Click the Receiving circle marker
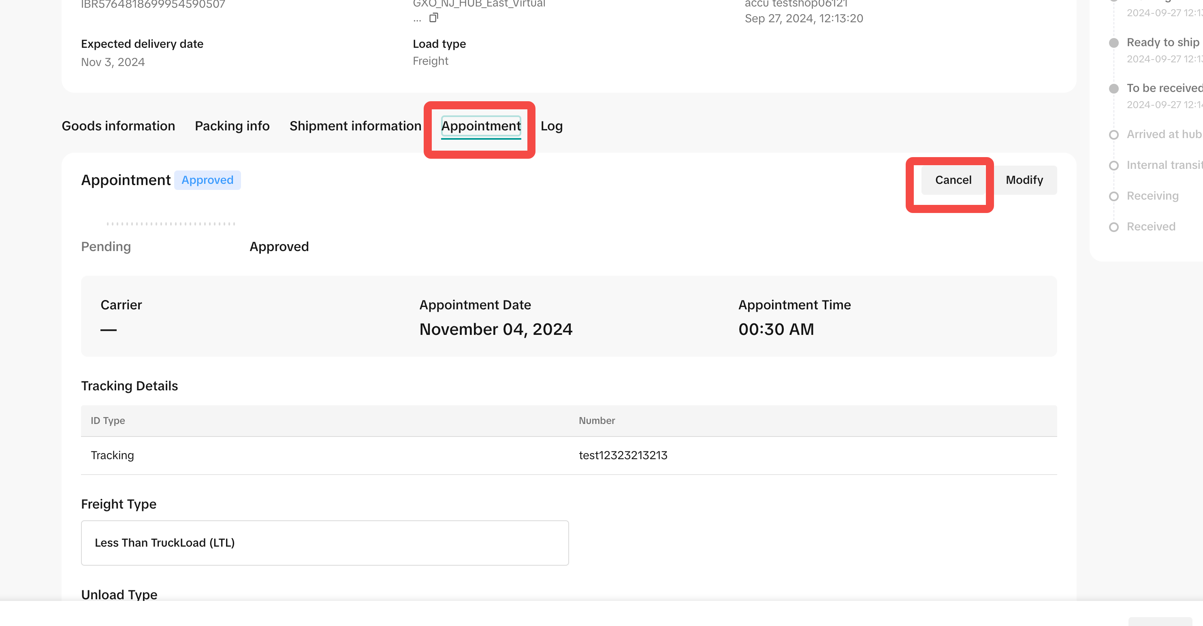The image size is (1203, 626). pyautogui.click(x=1113, y=196)
